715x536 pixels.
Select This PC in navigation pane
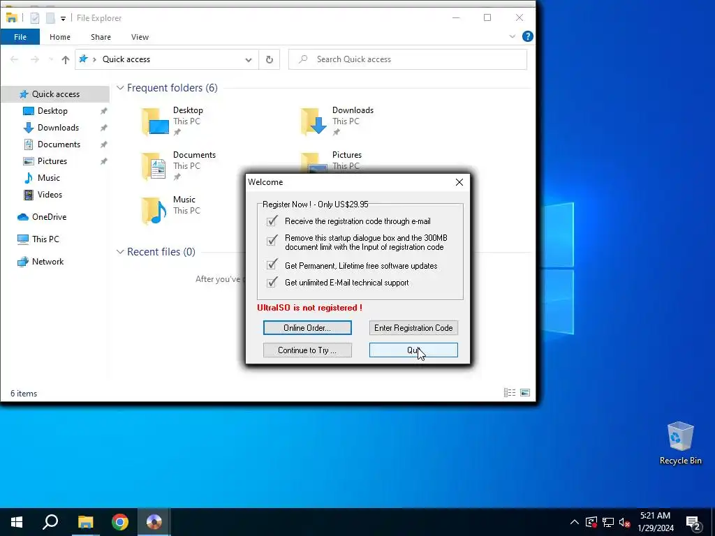pyautogui.click(x=45, y=239)
